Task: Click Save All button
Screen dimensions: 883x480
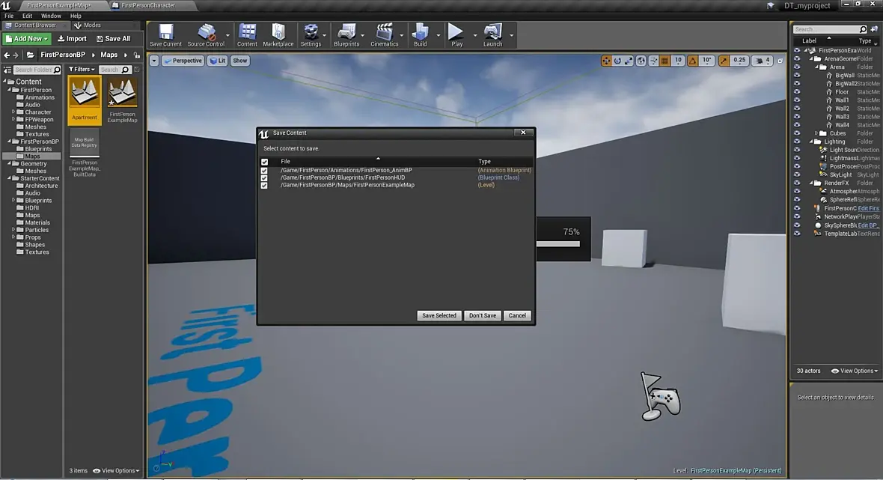Action: point(113,39)
